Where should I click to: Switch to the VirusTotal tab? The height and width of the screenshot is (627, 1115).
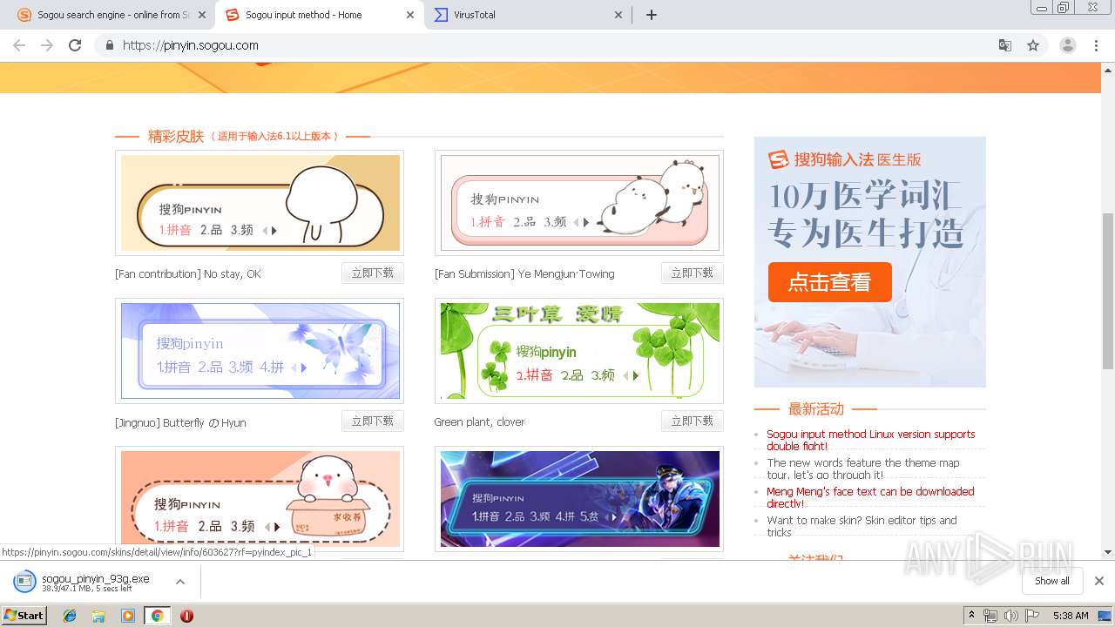(528, 15)
